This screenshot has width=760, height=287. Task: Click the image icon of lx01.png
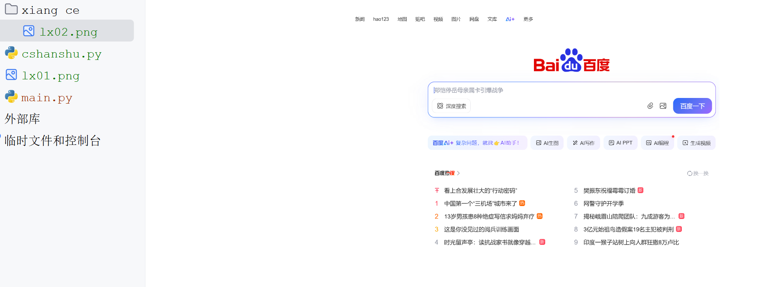11,74
